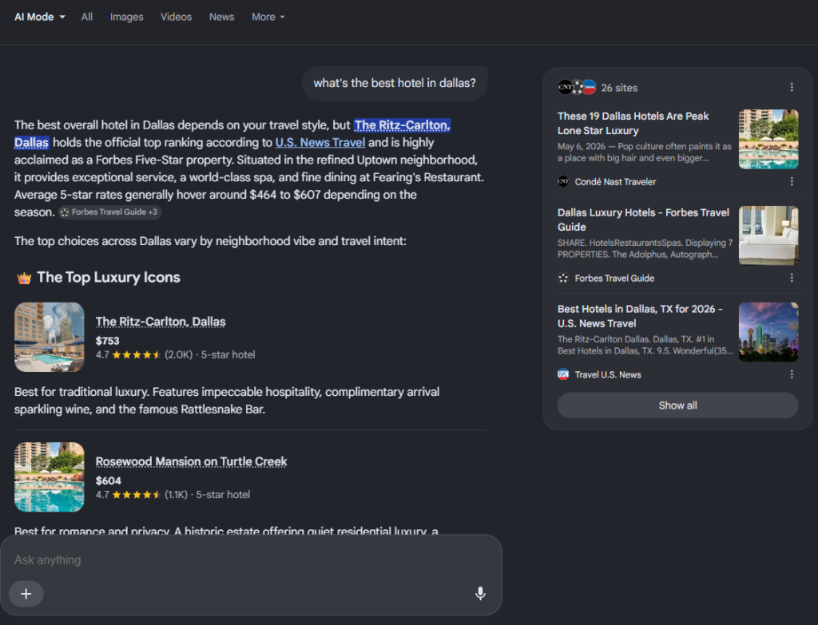Click the Condé Nast Traveler source icon

(x=563, y=181)
